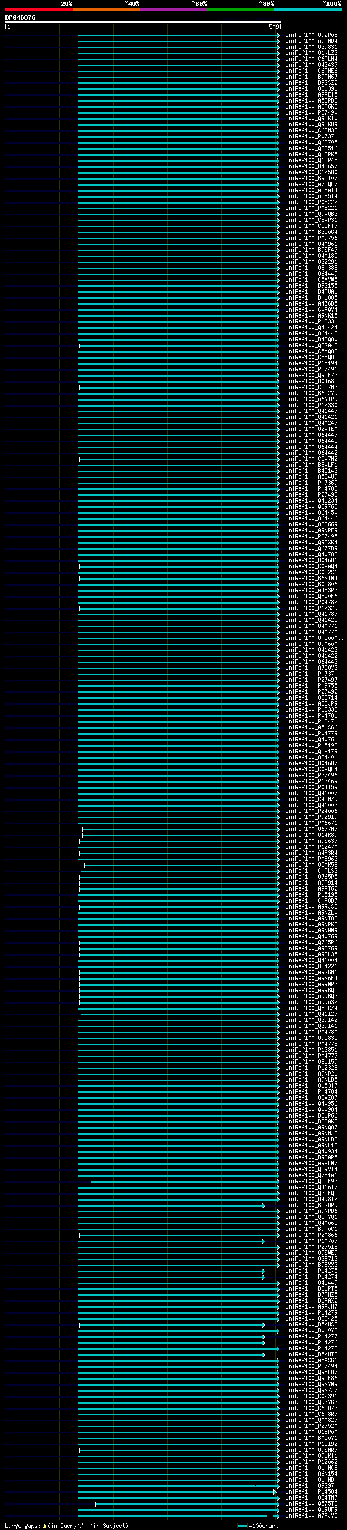Select the label UniRef100_Q19UF9
Image resolution: width=347 pixels, height=1530 pixels.
311,1509
